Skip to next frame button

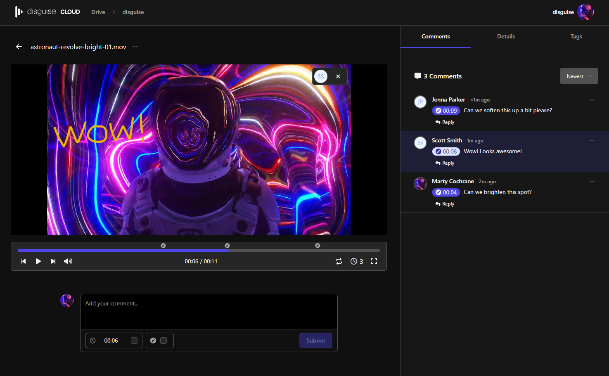click(53, 261)
